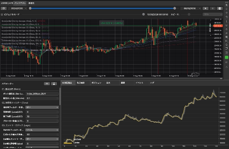Start the backtest with the play button
The image size is (229, 149).
click(x=205, y=8)
